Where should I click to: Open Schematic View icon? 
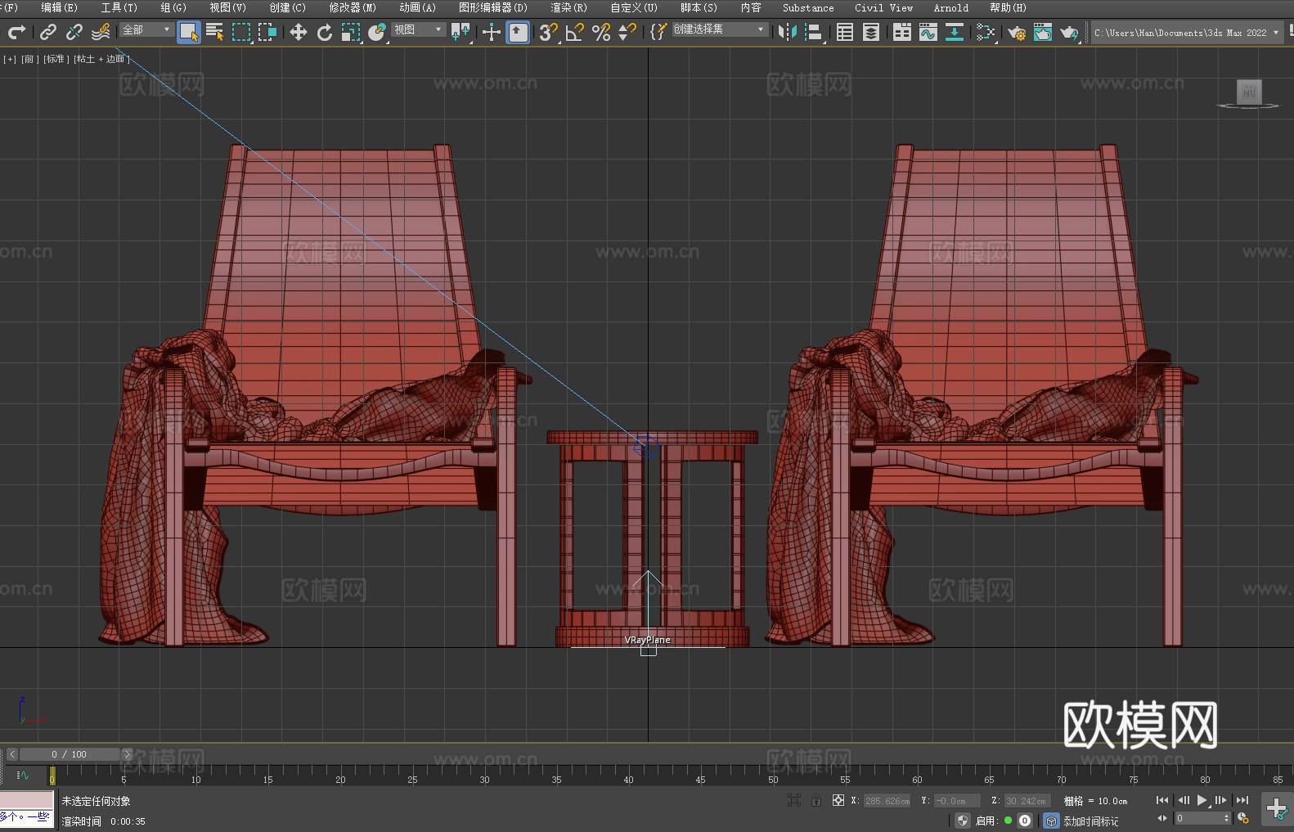click(986, 33)
